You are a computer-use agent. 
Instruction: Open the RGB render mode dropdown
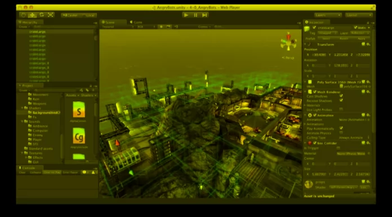point(146,26)
